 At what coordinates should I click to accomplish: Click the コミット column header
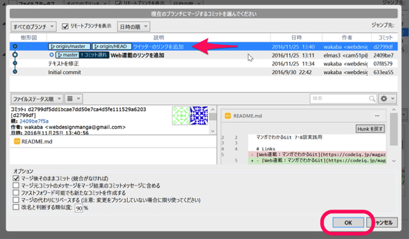385,38
